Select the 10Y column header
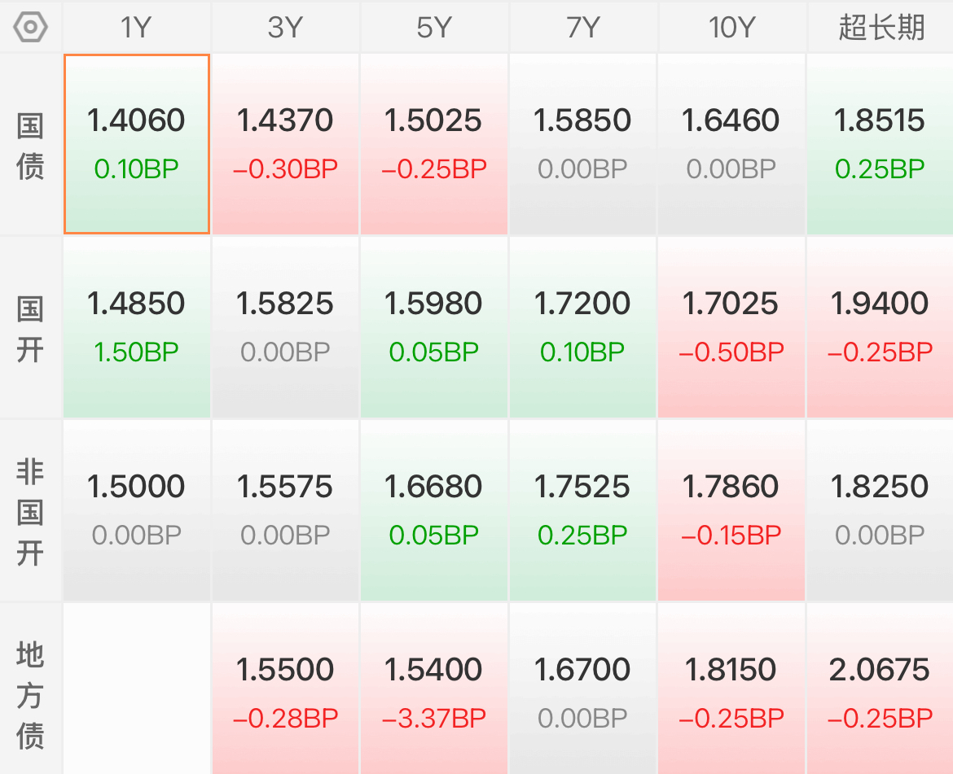This screenshot has height=774, width=953. (x=731, y=28)
